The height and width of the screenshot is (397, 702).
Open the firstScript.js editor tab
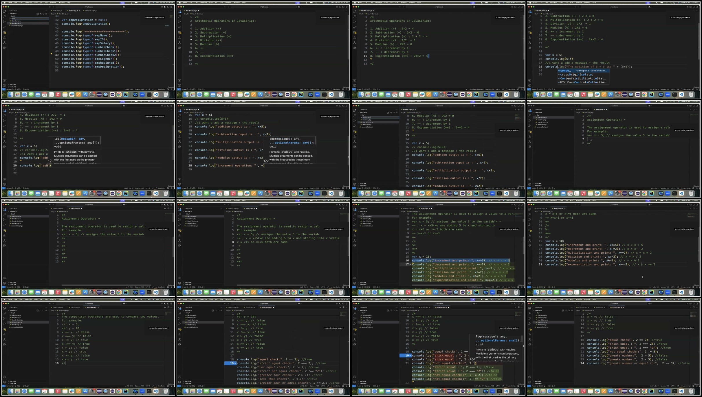click(58, 11)
